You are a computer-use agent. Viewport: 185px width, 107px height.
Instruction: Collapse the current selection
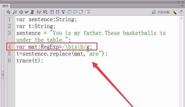[58, 12]
